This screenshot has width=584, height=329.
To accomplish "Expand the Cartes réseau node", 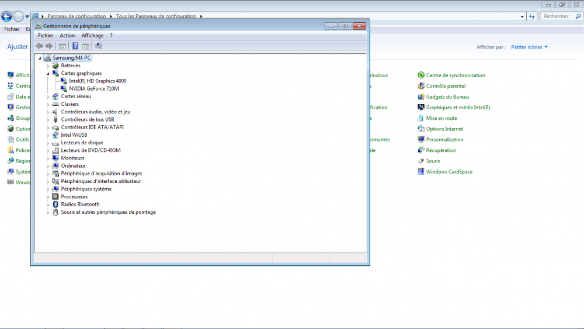I will coord(48,96).
